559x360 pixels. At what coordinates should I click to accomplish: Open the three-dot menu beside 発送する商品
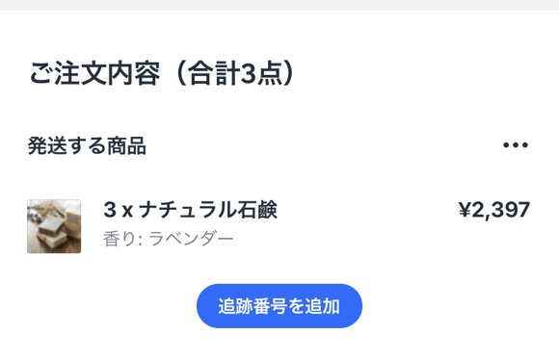point(516,145)
